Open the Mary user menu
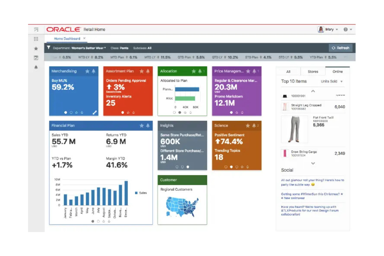Screen dimensions: 384x256 (x=330, y=29)
